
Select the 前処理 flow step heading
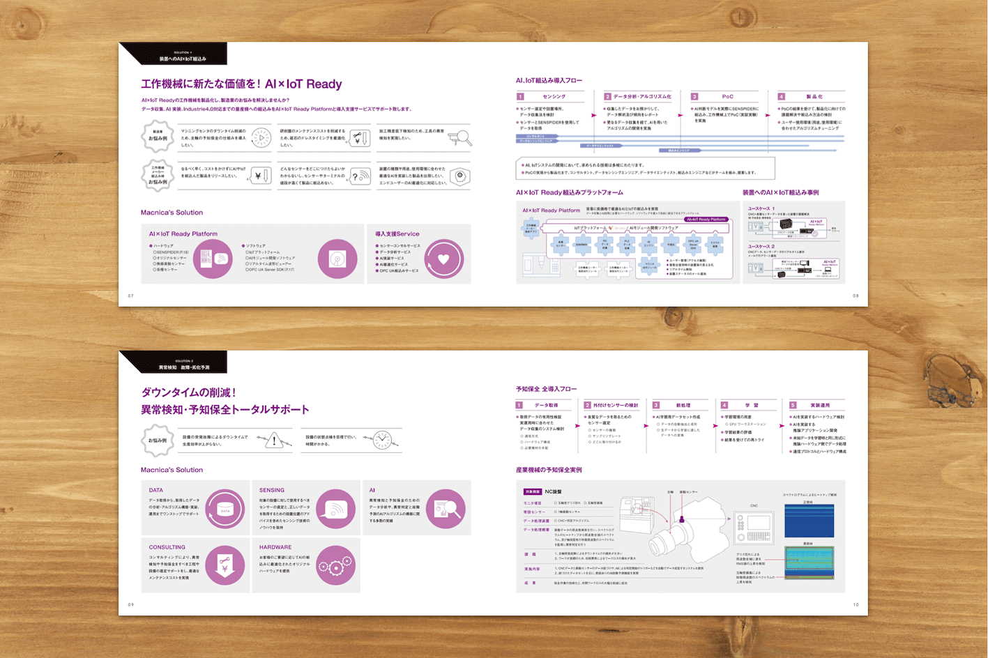click(683, 405)
